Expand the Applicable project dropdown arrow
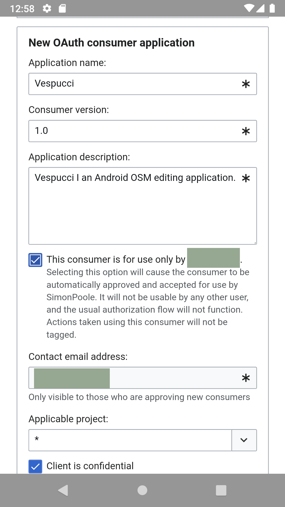 [x=244, y=440]
